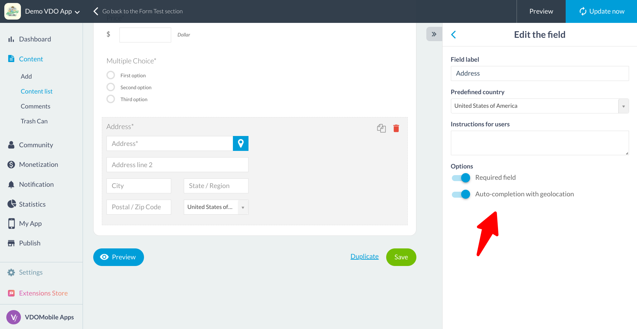
Task: Collapse the side panel with the double-chevron button
Action: click(x=434, y=34)
